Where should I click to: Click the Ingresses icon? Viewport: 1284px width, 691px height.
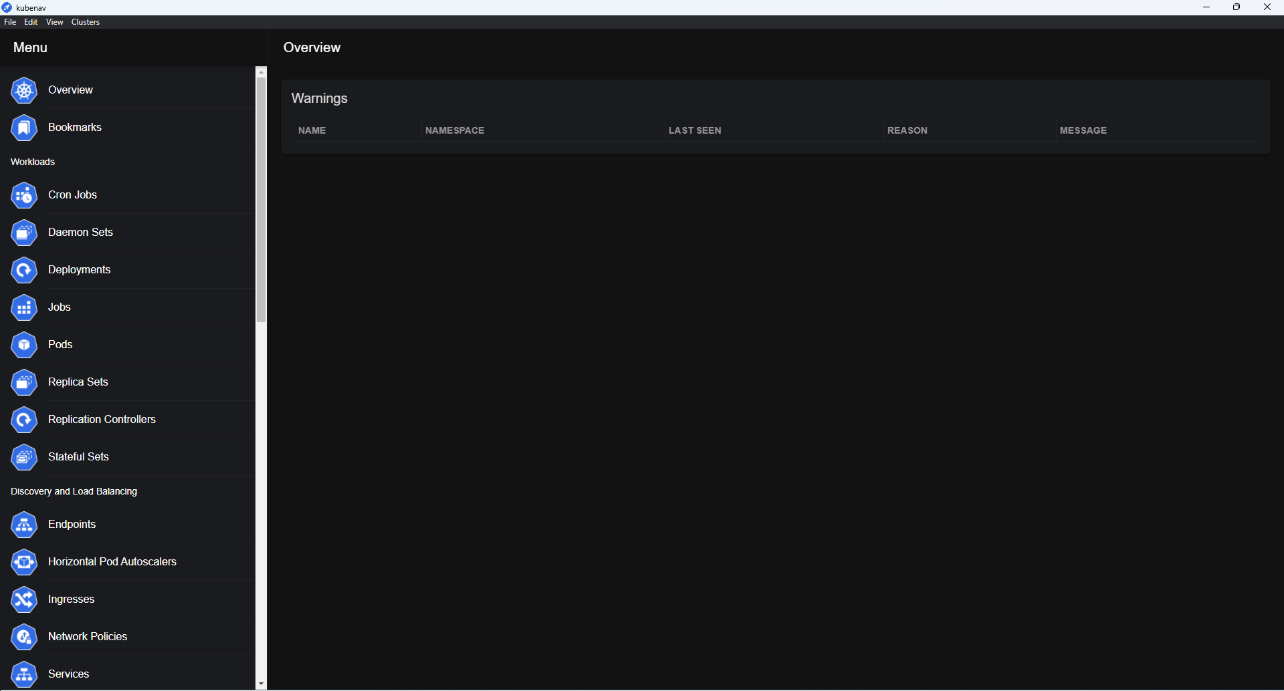tap(24, 599)
